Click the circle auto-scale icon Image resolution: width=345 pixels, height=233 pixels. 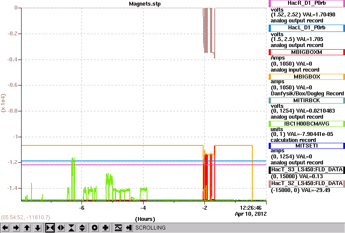pyautogui.click(x=95, y=228)
